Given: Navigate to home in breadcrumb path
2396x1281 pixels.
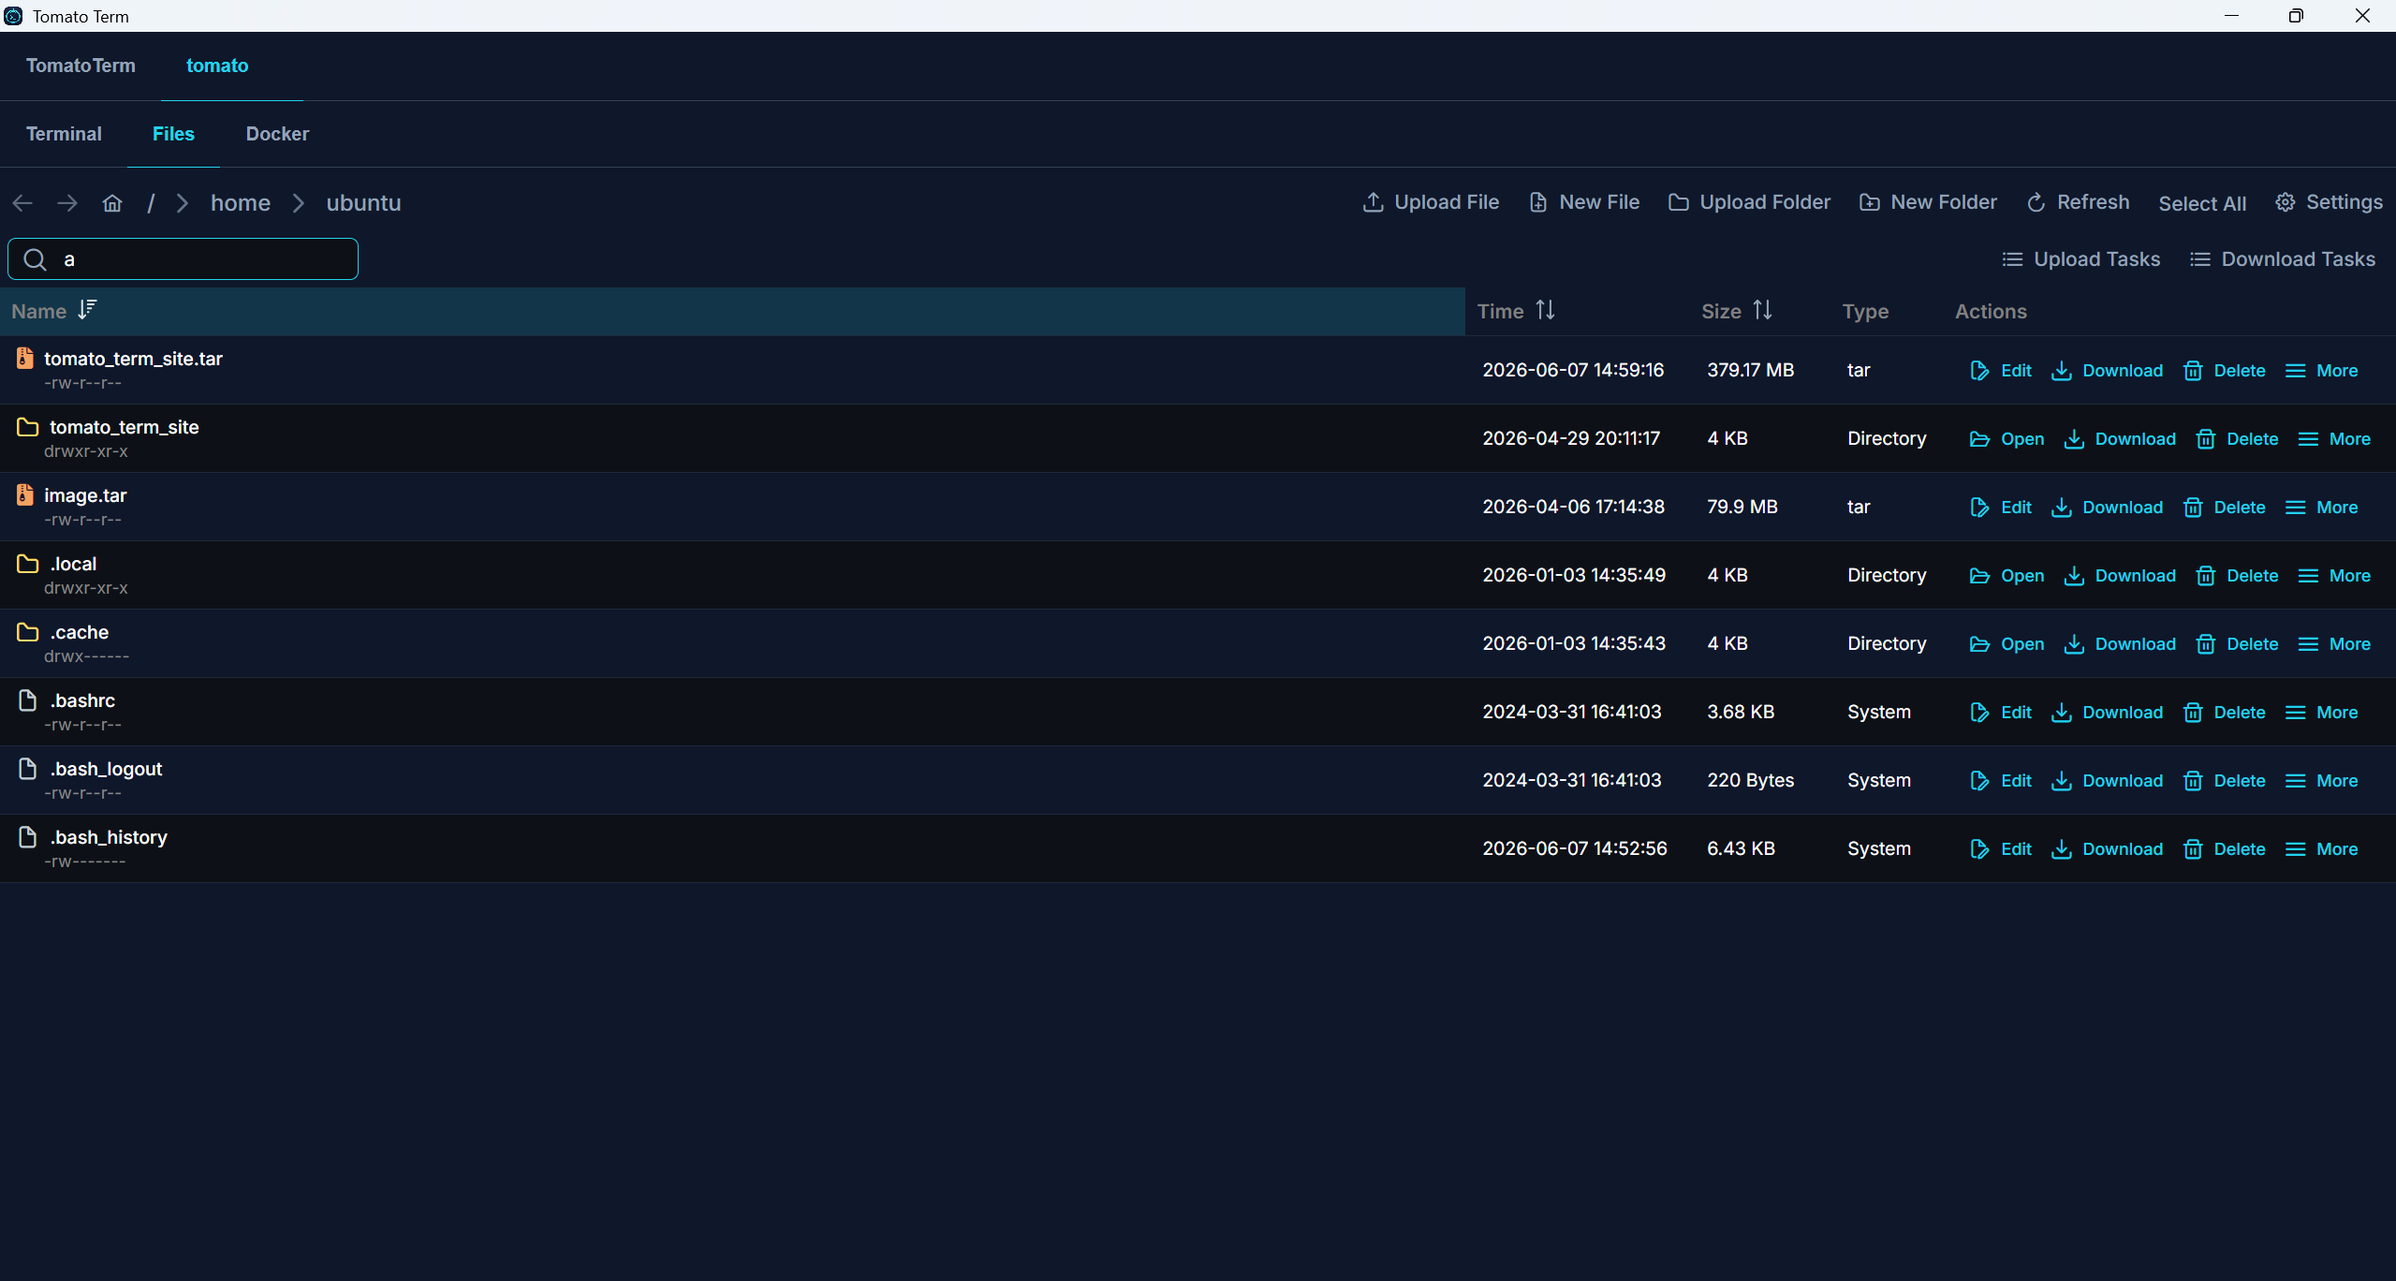Looking at the screenshot, I should (241, 203).
